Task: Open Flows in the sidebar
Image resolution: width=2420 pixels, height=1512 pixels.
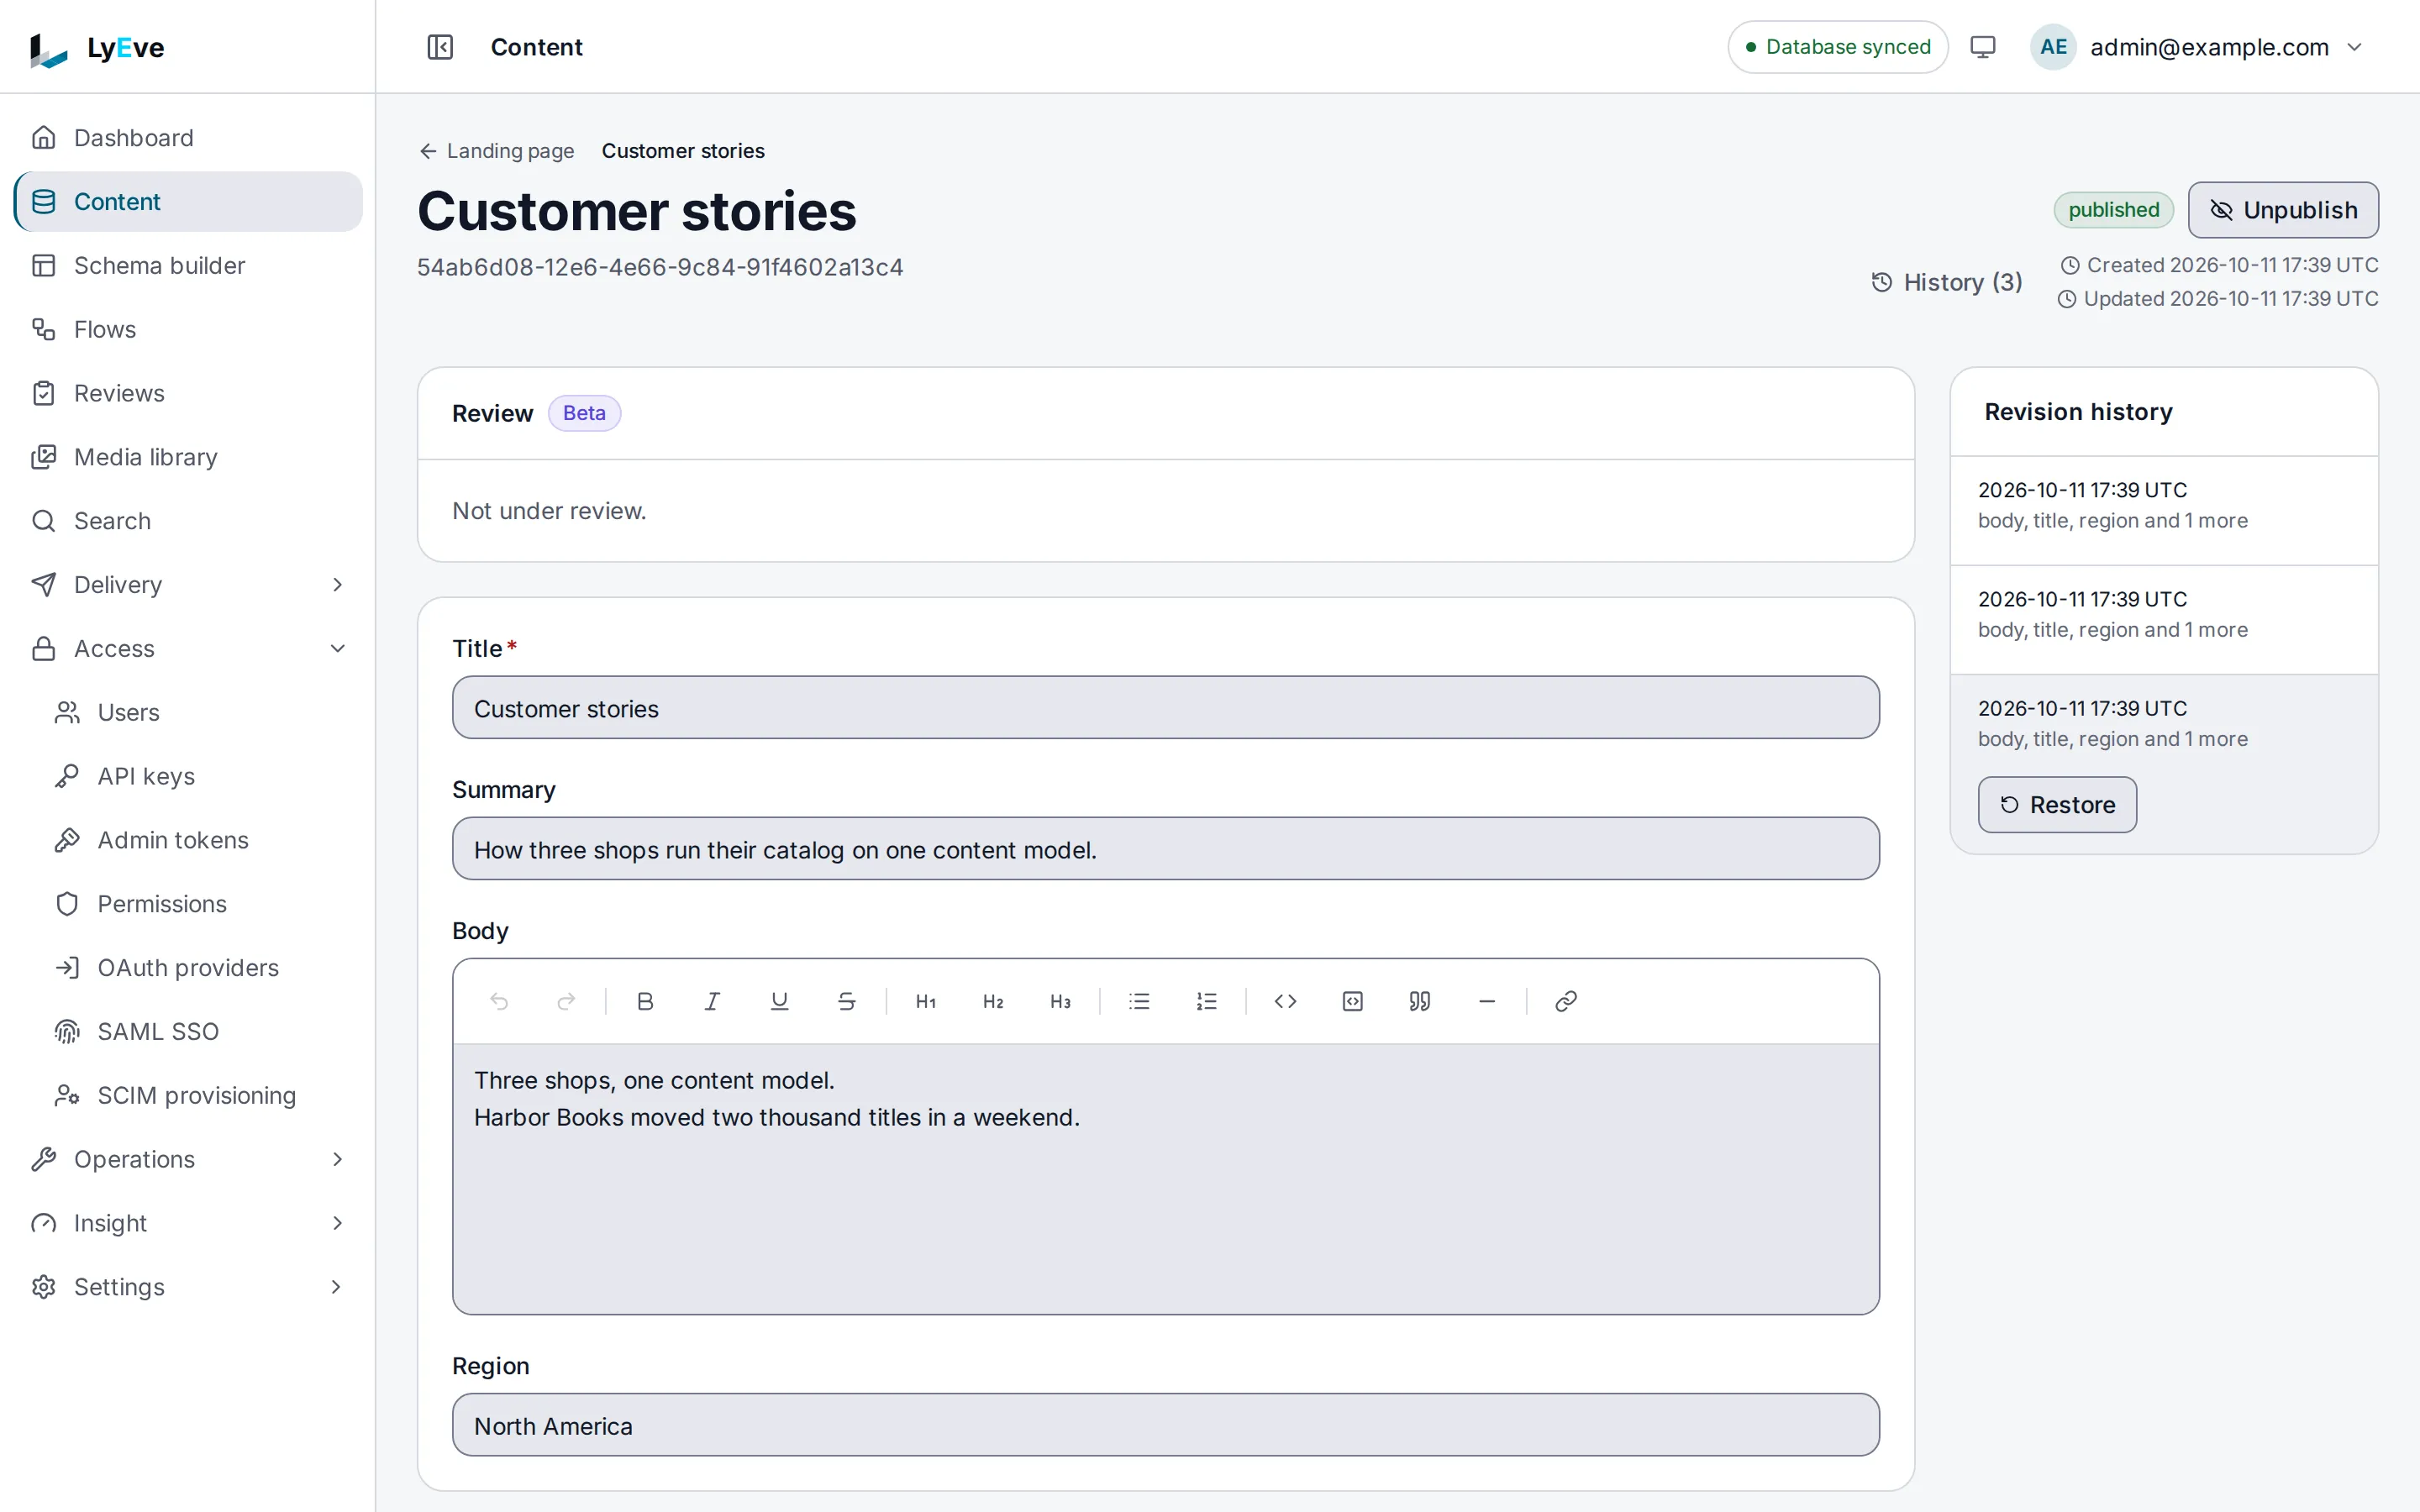Action: click(188, 330)
